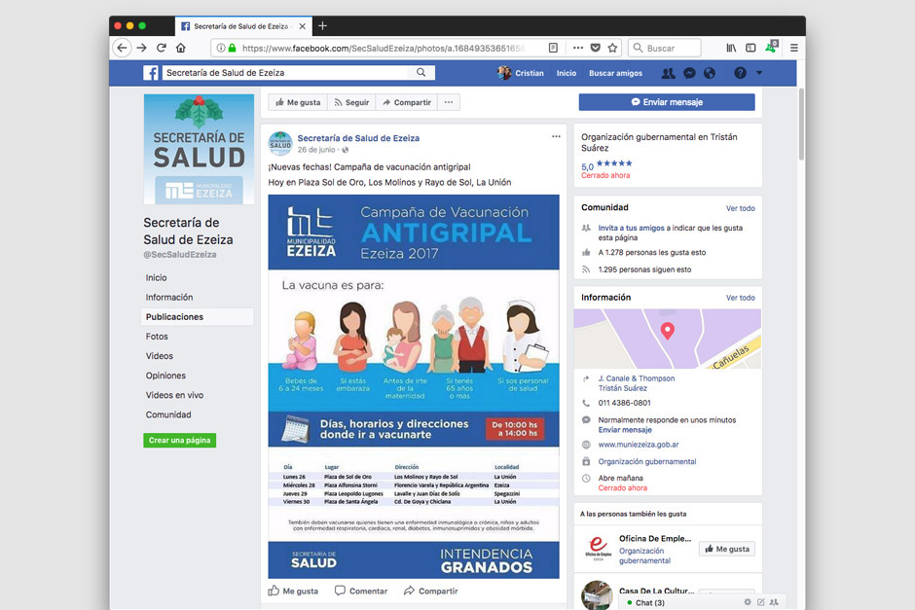Click the Crear una página button
The height and width of the screenshot is (610, 915).
pyautogui.click(x=180, y=441)
